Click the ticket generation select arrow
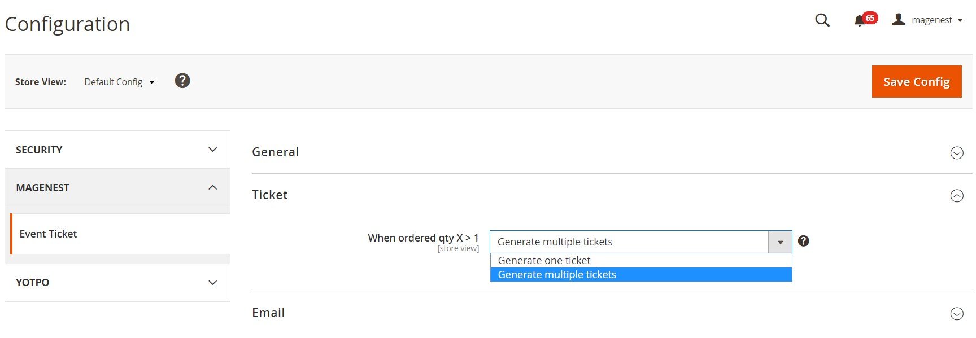This screenshot has height=338, width=976. (780, 242)
